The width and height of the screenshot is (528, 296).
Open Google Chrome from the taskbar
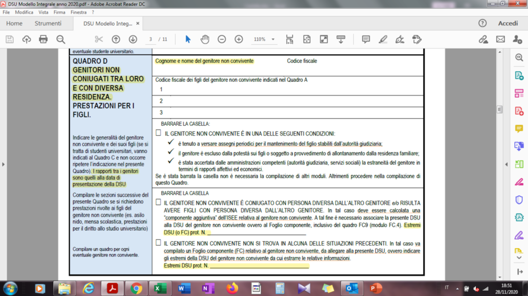pos(136,289)
